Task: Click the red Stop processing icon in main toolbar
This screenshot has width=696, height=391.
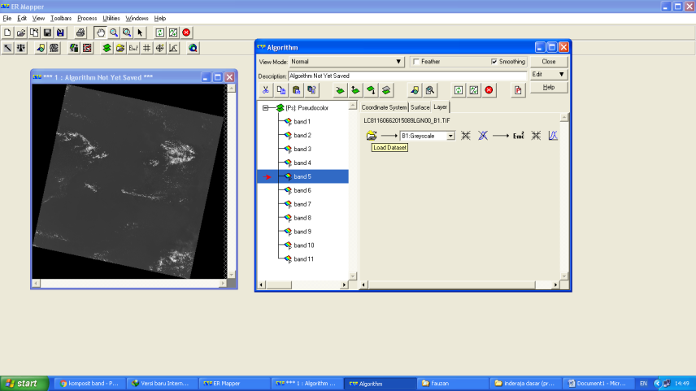Action: (x=186, y=33)
